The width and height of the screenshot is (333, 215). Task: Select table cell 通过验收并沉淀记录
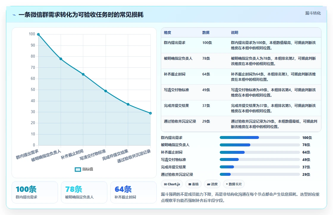pos(180,121)
